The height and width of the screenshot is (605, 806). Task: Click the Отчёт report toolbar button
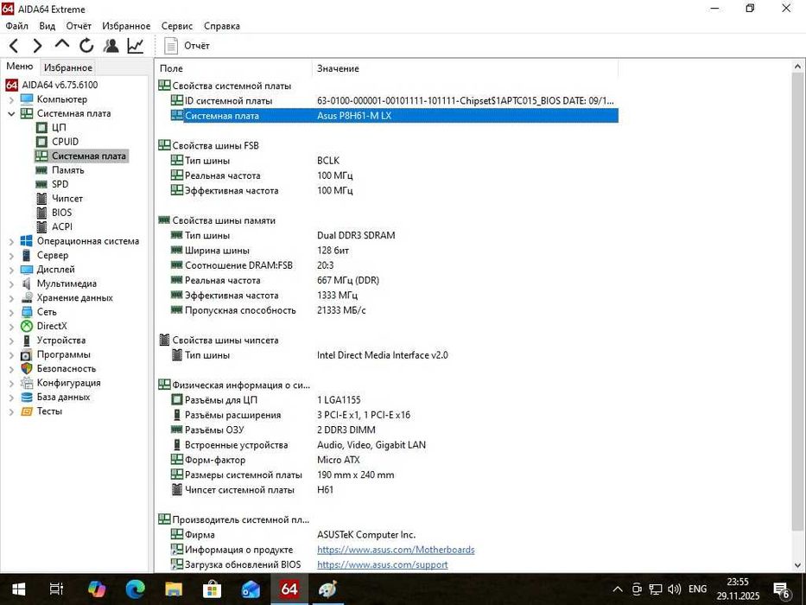point(187,46)
